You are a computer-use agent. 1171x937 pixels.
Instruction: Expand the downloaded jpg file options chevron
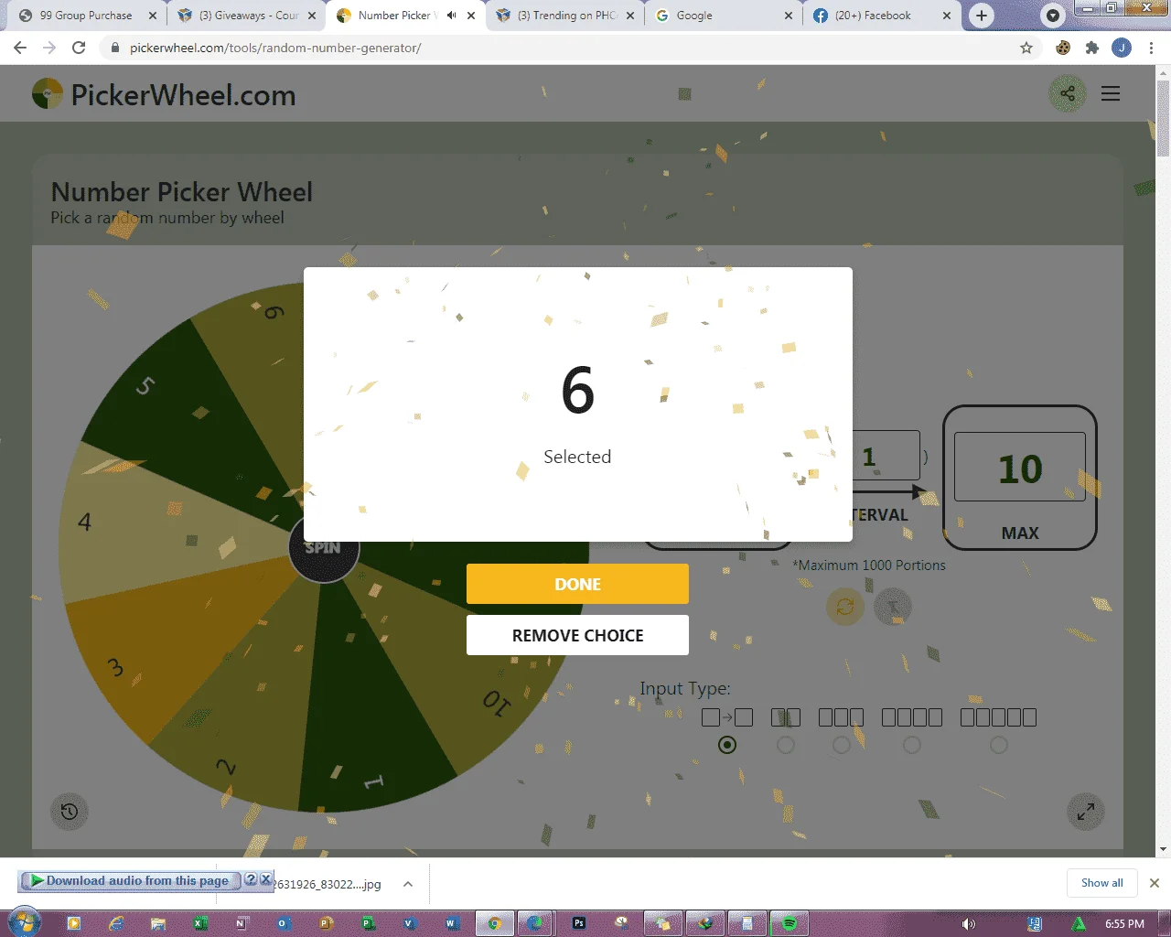(x=408, y=884)
